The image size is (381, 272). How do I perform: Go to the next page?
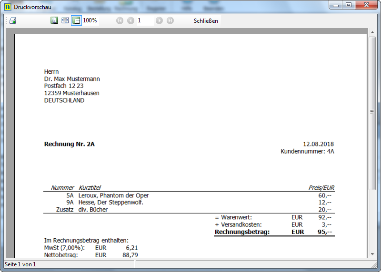coord(159,20)
